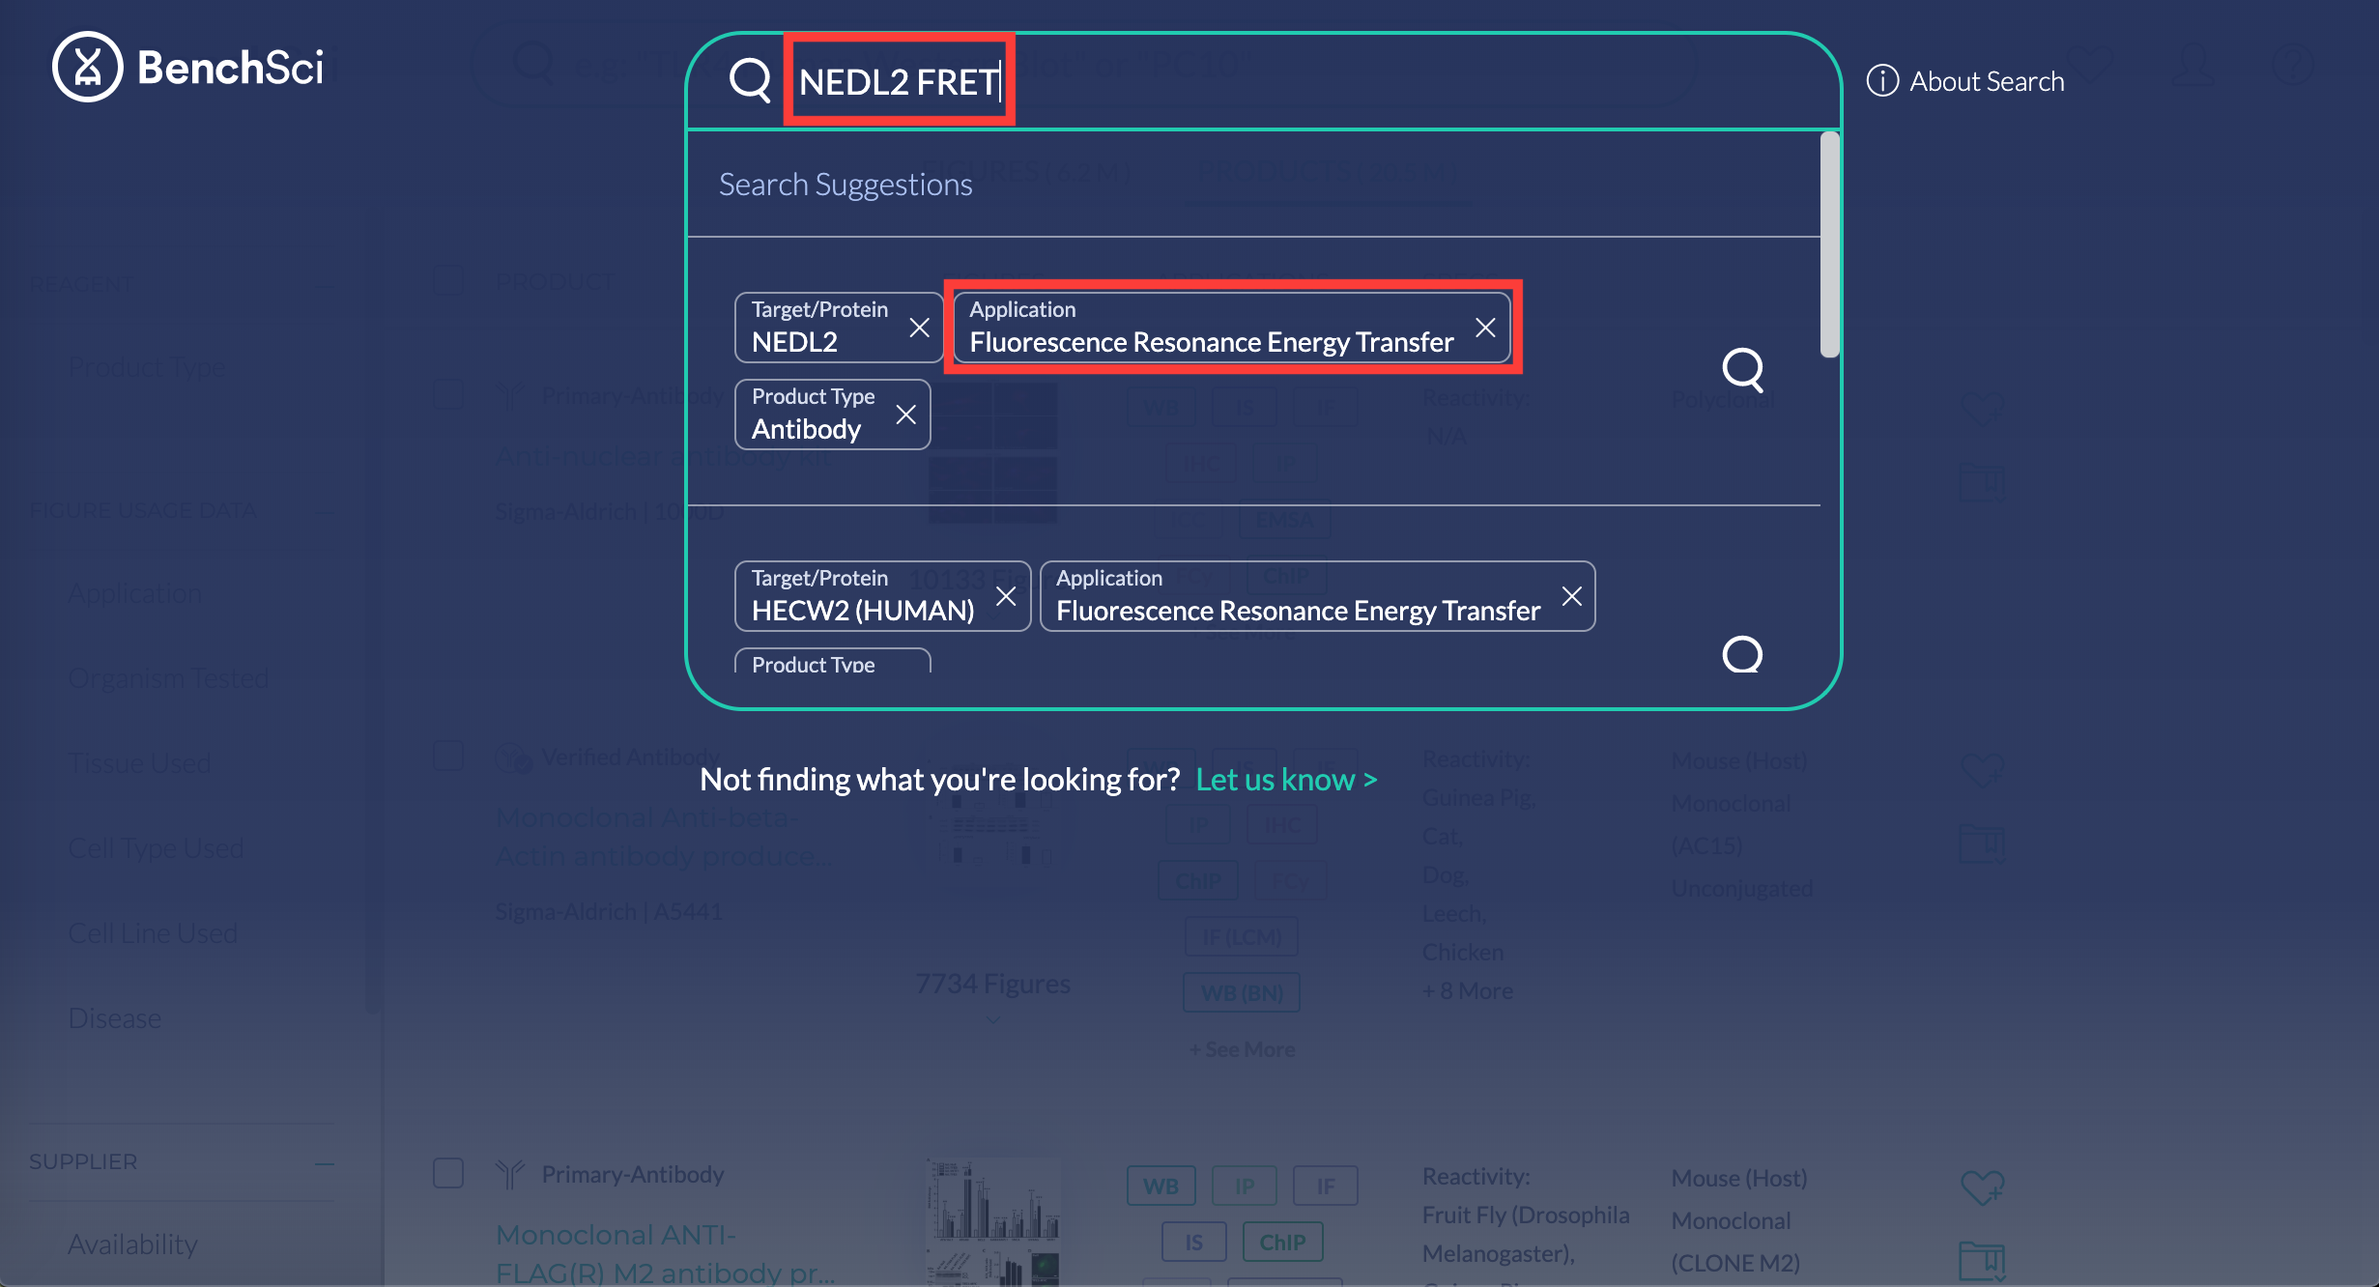The image size is (2379, 1287).
Task: Check the Monoclonal ANTI-FLAG row checkbox
Action: coord(447,1173)
